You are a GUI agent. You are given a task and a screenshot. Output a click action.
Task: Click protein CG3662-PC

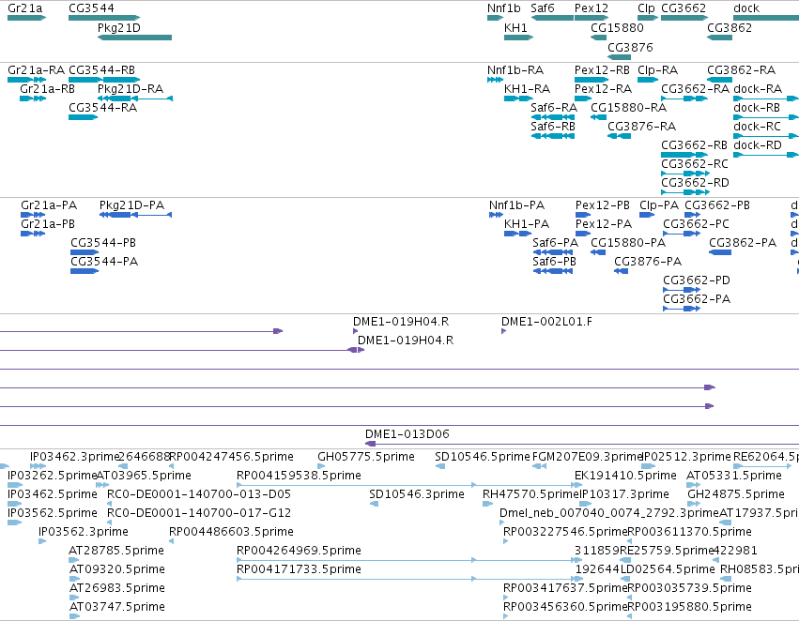[x=682, y=234]
